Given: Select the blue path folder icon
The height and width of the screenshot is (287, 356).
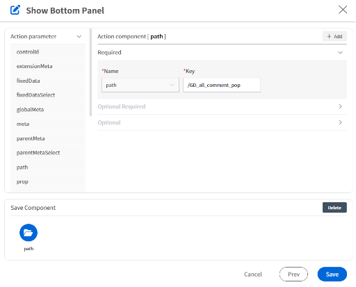Looking at the screenshot, I should pos(29,233).
